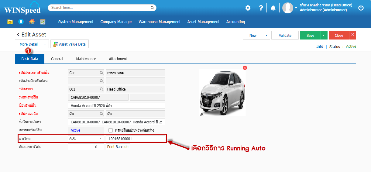The height and width of the screenshot is (172, 371).
Task: Click the Print Barcode button
Action: (x=118, y=147)
